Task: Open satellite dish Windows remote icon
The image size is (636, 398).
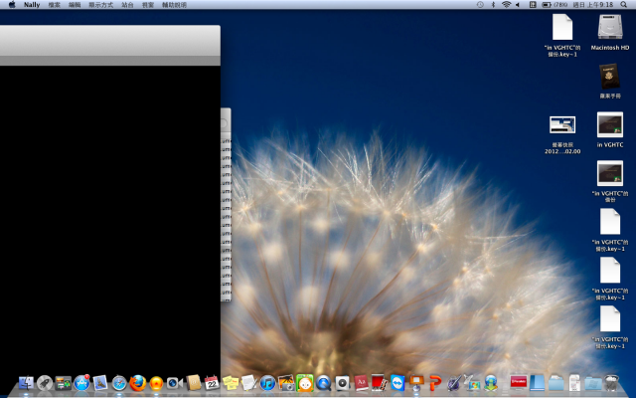Action: [472, 382]
